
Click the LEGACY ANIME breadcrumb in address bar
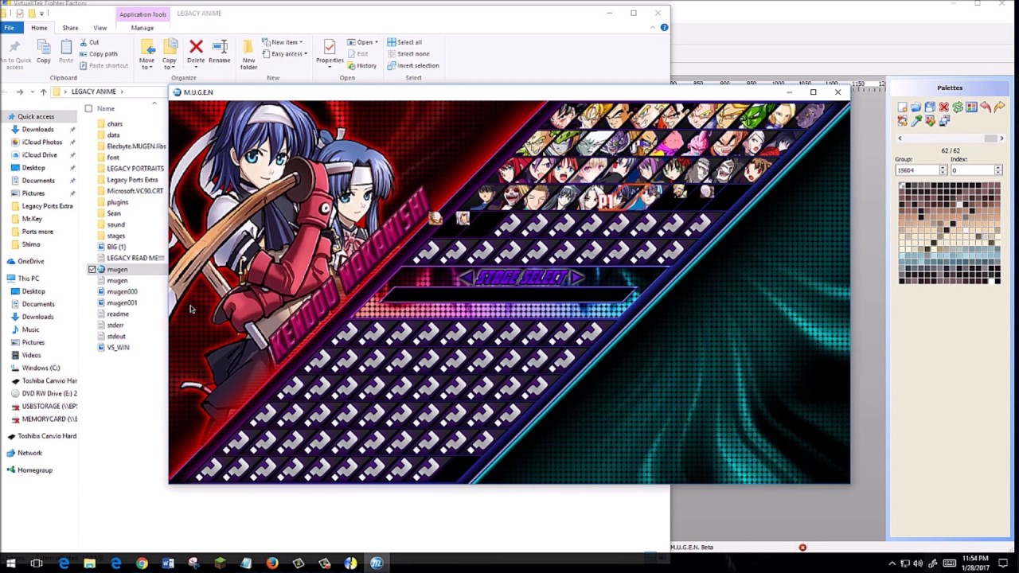click(x=94, y=92)
